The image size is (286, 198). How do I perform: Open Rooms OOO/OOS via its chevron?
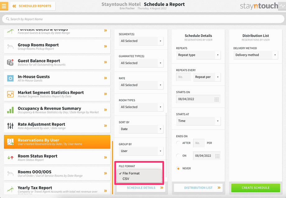point(105,173)
